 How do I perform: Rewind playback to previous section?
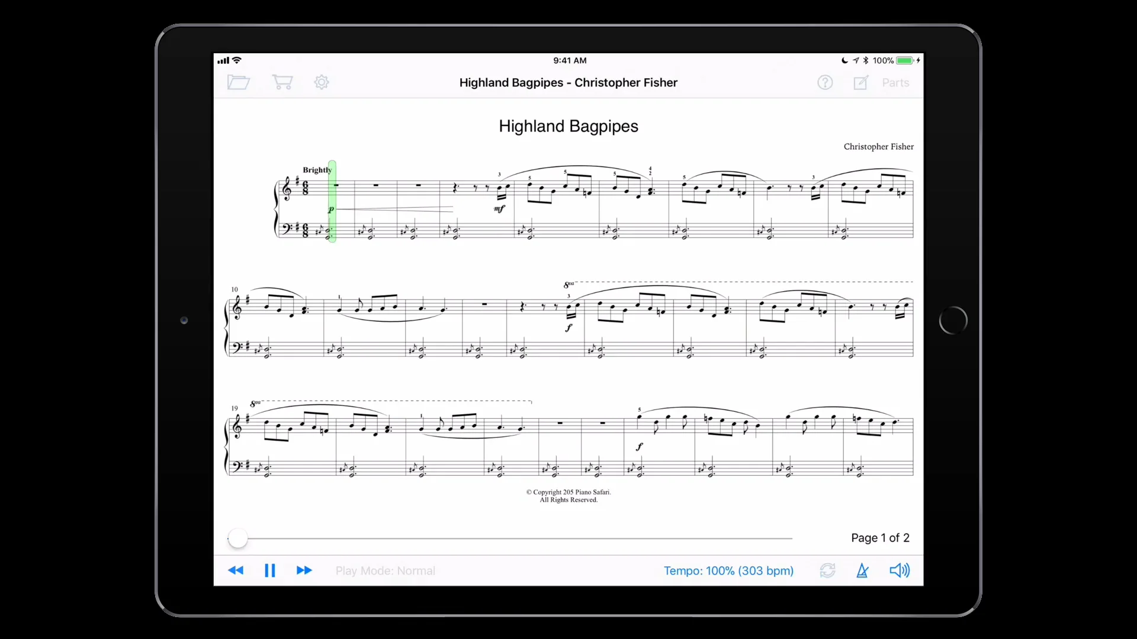[236, 570]
